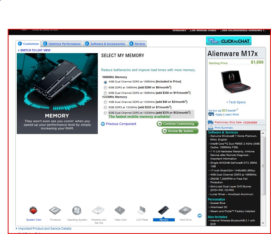Click the Live Chat 'Click to Chat' banner
The width and height of the screenshot is (271, 234).
[x=229, y=41]
